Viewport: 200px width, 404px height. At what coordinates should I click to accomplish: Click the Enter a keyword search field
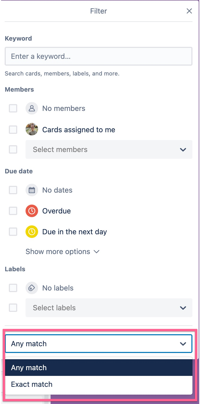click(99, 56)
